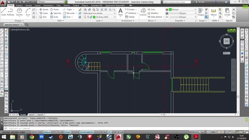Switch to the Layout2 tab
This screenshot has height=140, width=249.
40,115
